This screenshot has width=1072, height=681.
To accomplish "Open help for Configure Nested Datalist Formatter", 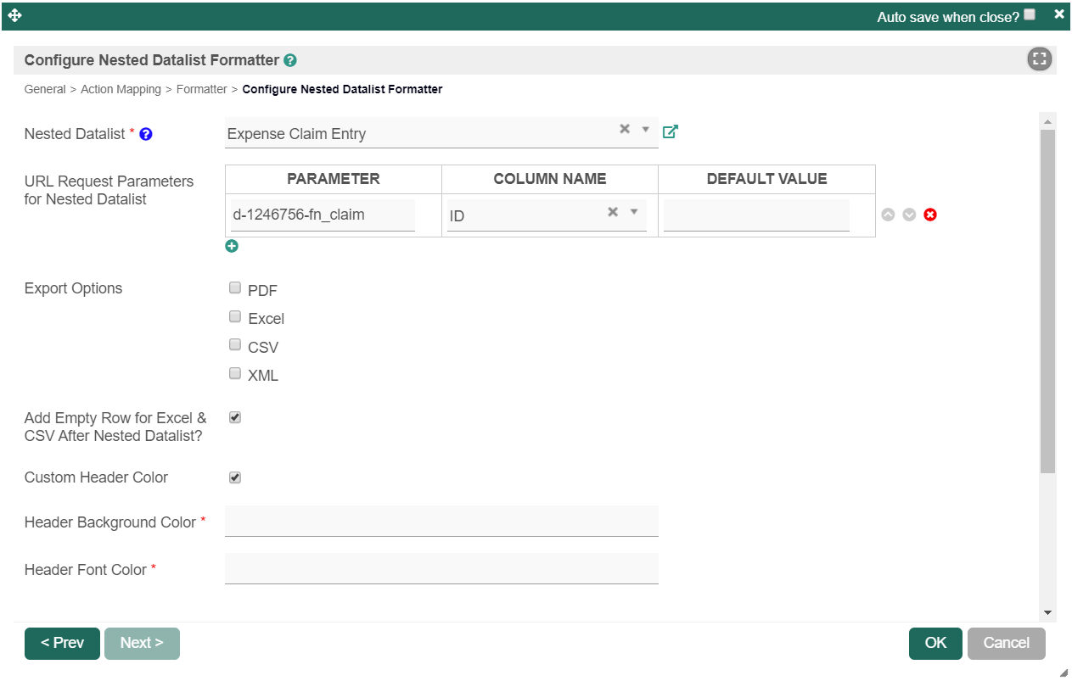I will coord(290,61).
